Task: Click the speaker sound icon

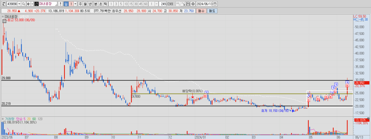Action: tap(29, 4)
